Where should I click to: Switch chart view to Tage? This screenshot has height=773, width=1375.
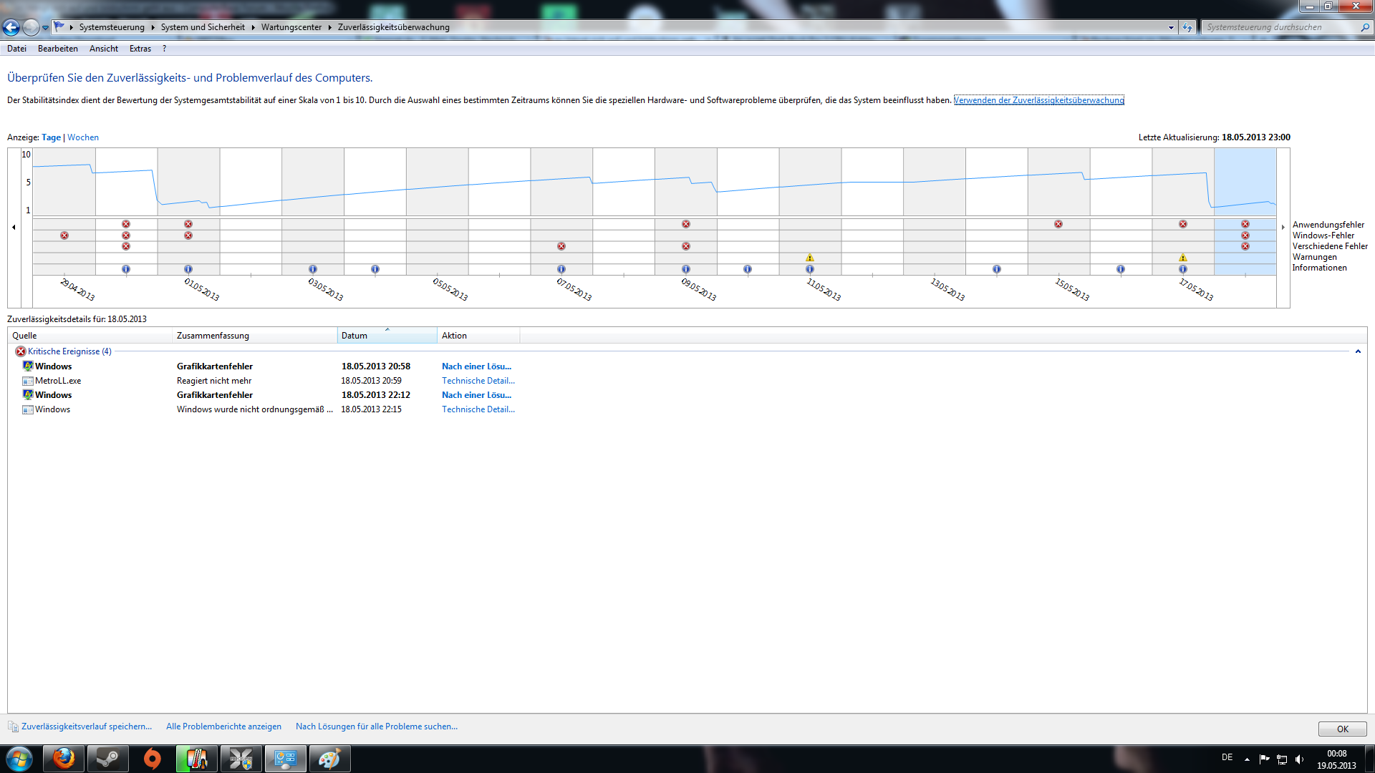click(51, 137)
